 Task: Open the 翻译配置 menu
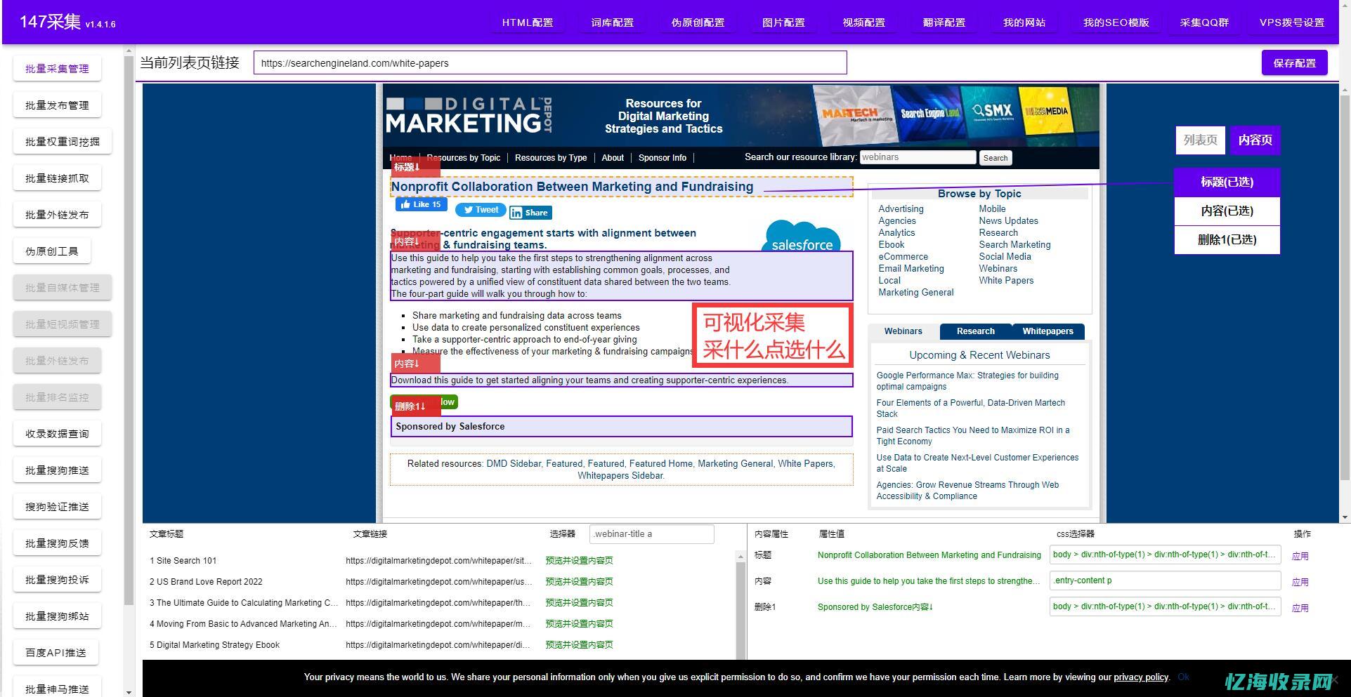click(944, 22)
